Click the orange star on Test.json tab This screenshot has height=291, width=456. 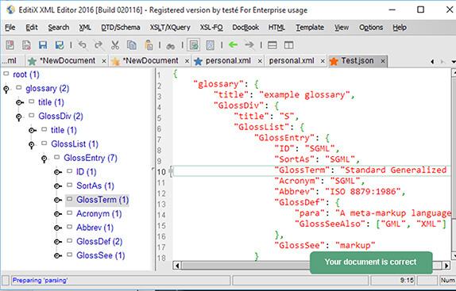(334, 61)
